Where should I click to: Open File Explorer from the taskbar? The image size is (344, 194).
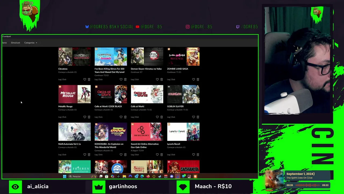coord(124,176)
